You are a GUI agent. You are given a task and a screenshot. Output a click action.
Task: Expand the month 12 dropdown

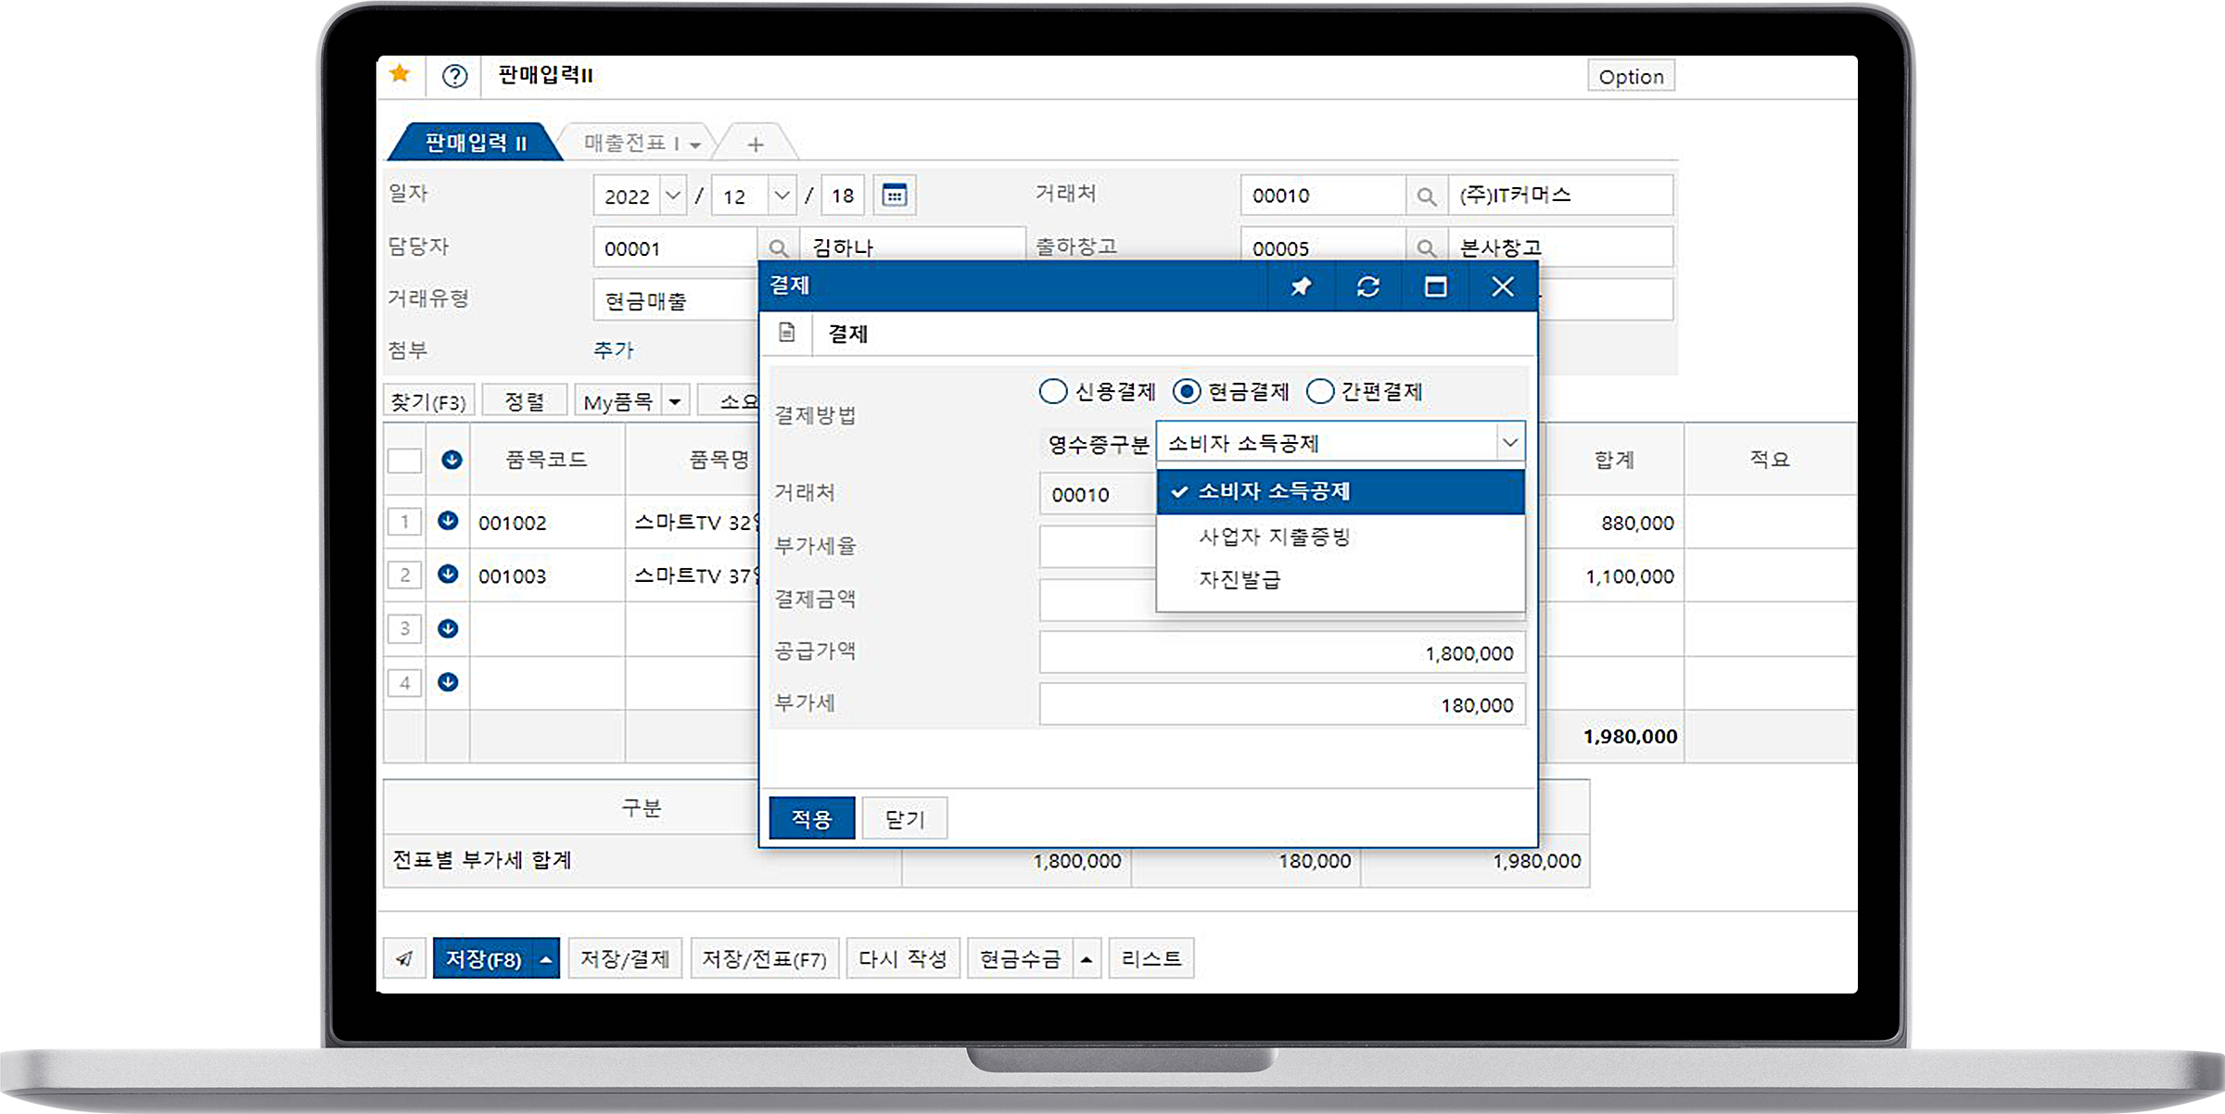click(782, 196)
